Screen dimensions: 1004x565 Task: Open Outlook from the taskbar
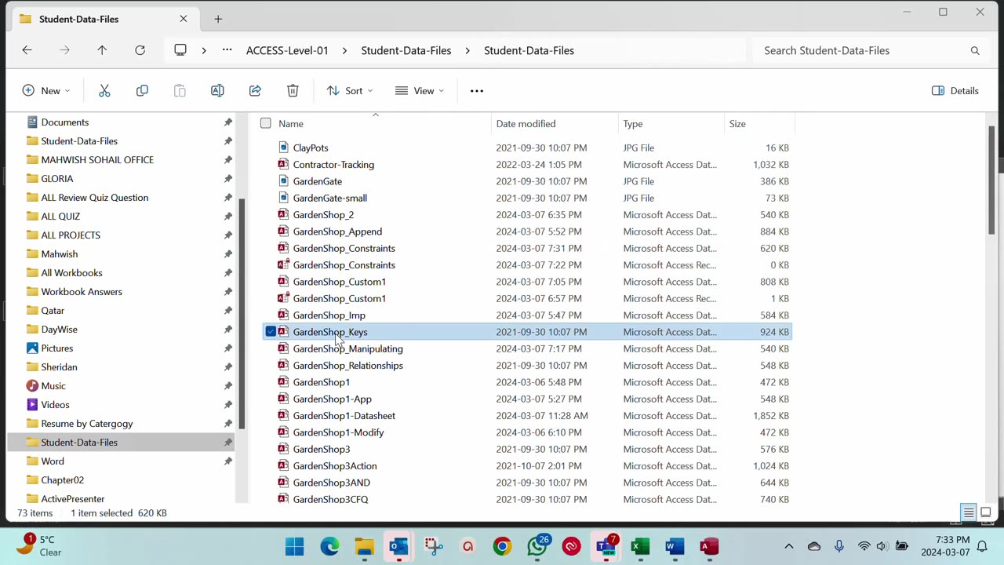point(398,546)
